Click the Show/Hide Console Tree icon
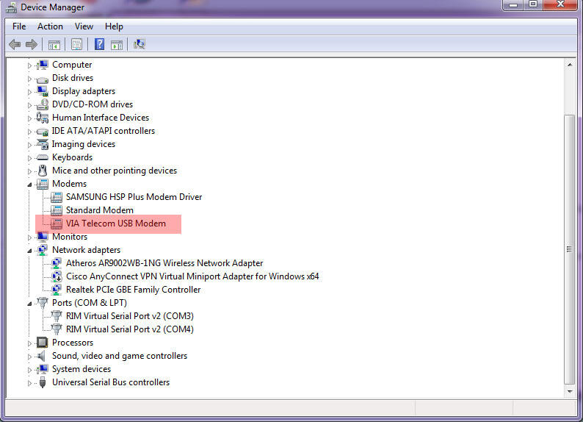Image resolution: width=583 pixels, height=422 pixels. tap(54, 45)
